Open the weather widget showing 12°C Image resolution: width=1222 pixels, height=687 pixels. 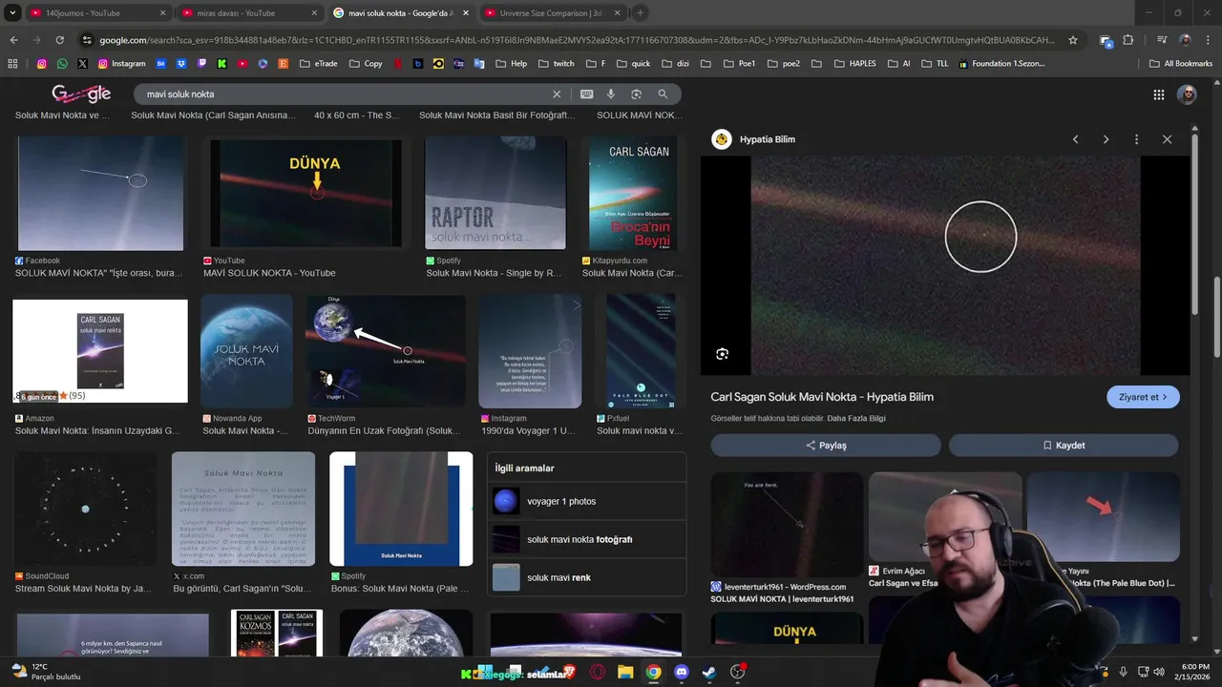coord(45,672)
